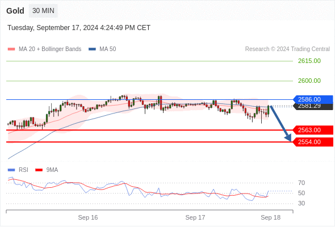Click the RSI 70 level label

(x=301, y=183)
